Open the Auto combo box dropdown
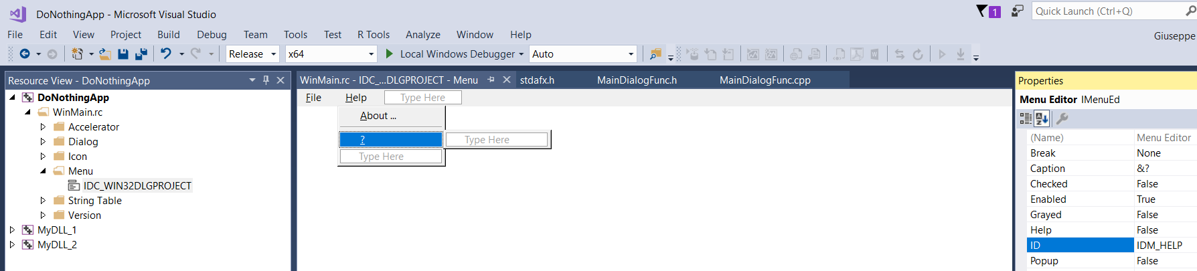The height and width of the screenshot is (271, 1197). point(631,54)
